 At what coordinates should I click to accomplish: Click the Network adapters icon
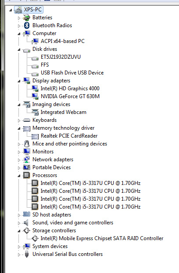pyautogui.click(x=26, y=160)
